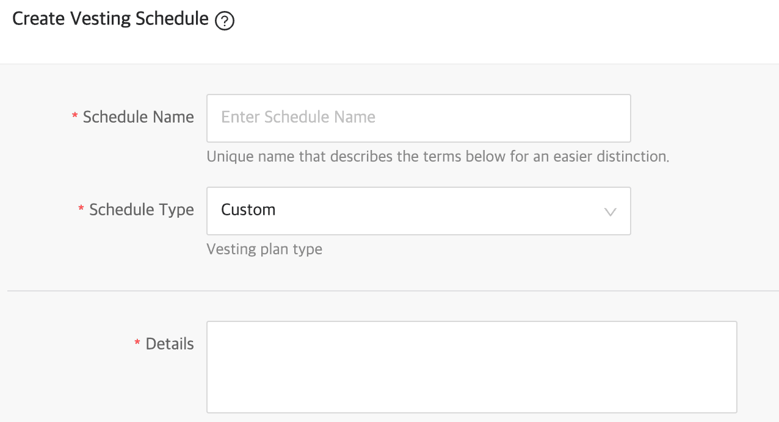Click the unique name description text
This screenshot has height=422, width=779.
pyautogui.click(x=438, y=157)
